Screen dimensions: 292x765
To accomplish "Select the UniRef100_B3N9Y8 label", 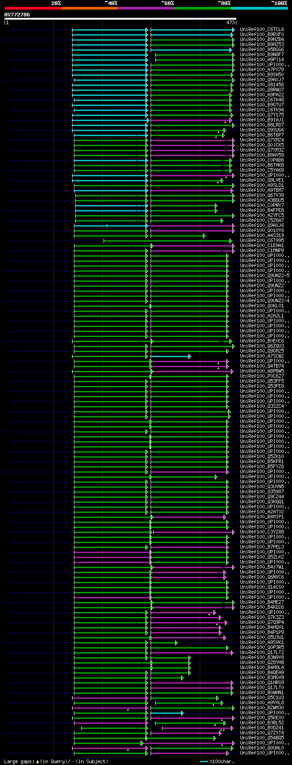I will coord(262,658).
